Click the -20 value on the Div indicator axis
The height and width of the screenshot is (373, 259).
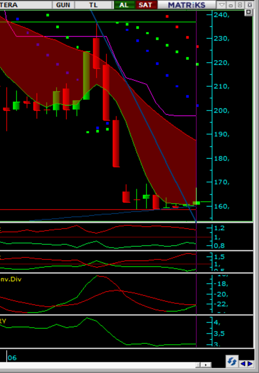(x=220, y=294)
